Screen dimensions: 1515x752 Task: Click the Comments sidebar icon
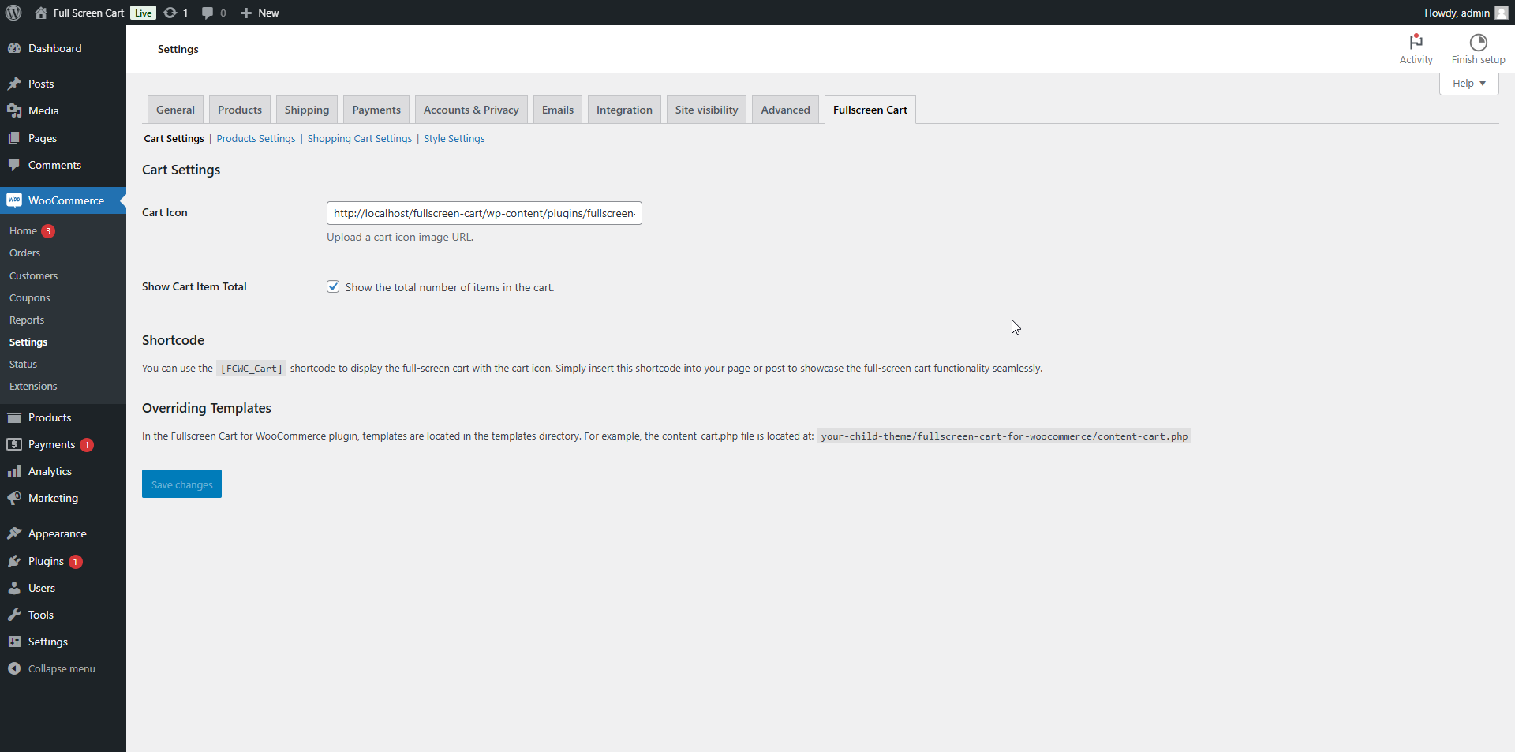(x=14, y=165)
